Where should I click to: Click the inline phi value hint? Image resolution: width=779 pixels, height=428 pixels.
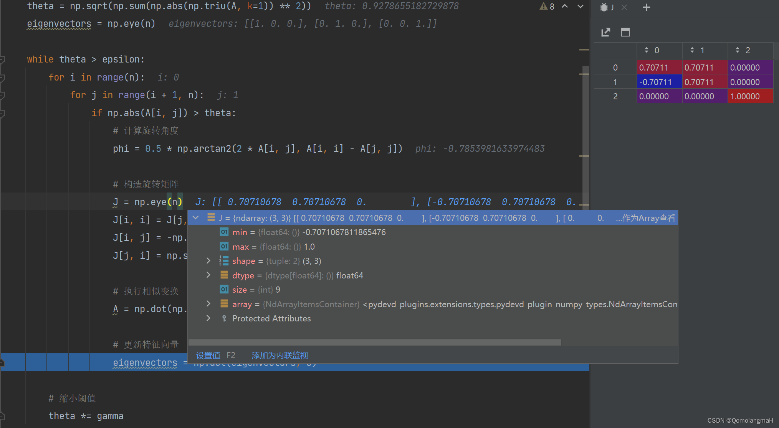click(x=480, y=149)
